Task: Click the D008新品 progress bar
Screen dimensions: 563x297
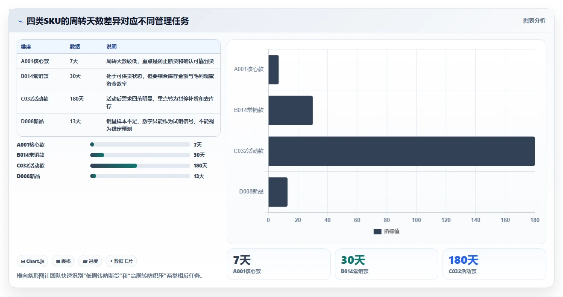Action: pyautogui.click(x=140, y=176)
